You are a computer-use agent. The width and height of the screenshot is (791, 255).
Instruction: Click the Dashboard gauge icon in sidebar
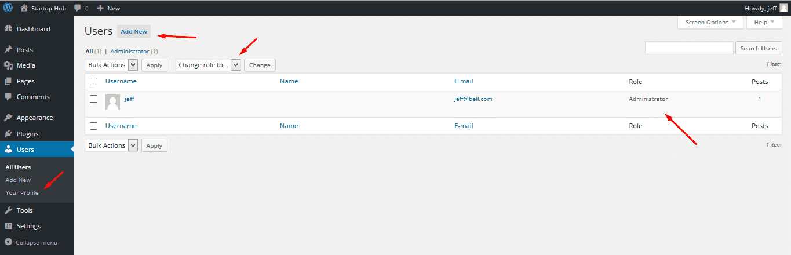coord(8,29)
